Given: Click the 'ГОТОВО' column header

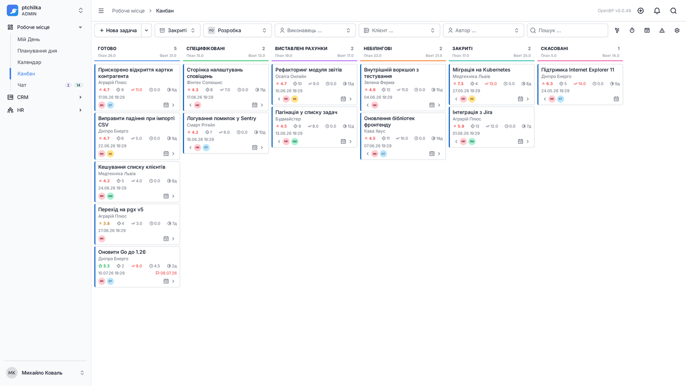Looking at the screenshot, I should 107,48.
